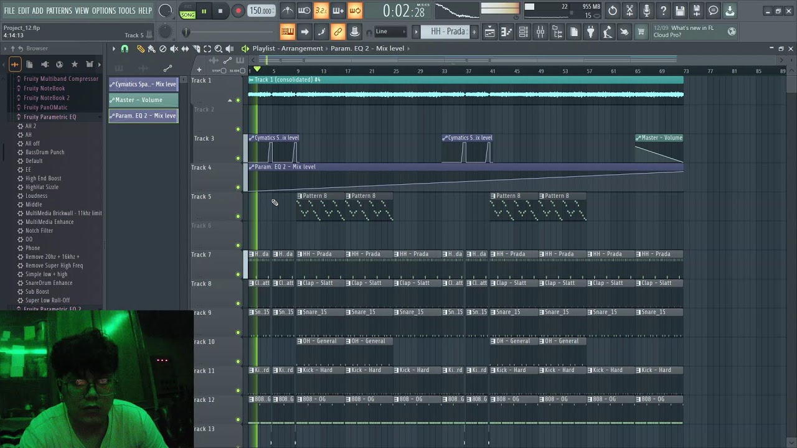Viewport: 797px width, 448px height.
Task: Open playlist options arrow beside magnet
Action: [113, 49]
